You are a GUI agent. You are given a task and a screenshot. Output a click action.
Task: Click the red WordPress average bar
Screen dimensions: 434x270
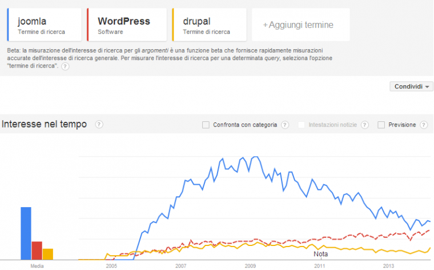[x=37, y=251]
